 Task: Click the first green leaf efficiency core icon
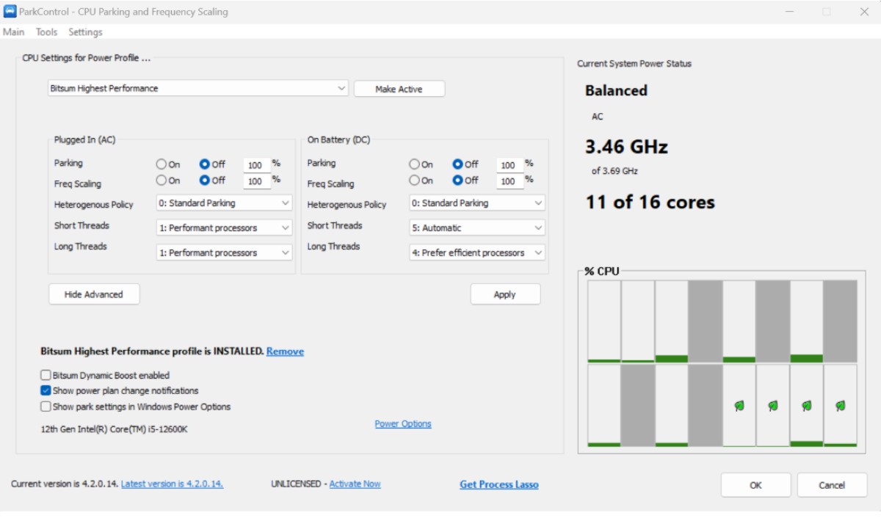click(739, 405)
